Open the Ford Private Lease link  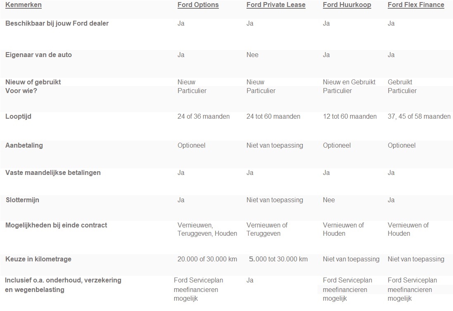click(x=276, y=5)
